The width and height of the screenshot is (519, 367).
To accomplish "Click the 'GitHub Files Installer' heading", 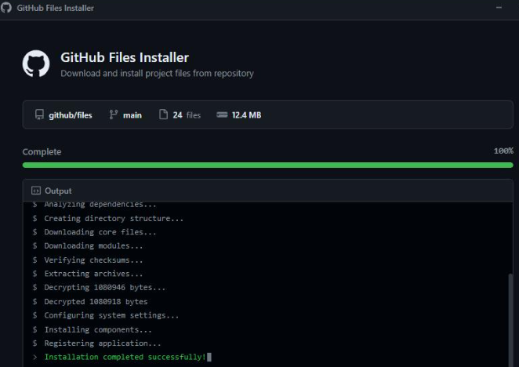I will (x=125, y=57).
